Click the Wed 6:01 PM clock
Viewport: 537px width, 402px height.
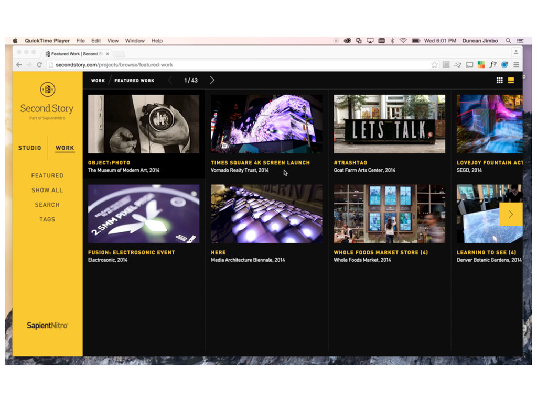click(440, 41)
